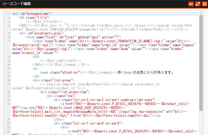Click the ソースコード編集 dialog title
This screenshot has height=135, width=208.
tap(17, 4)
